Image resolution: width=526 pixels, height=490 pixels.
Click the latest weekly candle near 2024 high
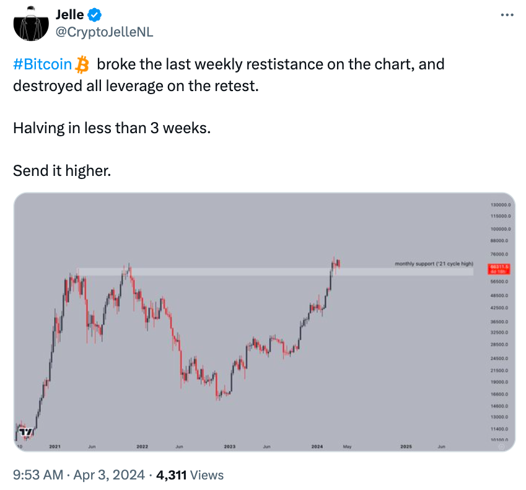tap(339, 264)
